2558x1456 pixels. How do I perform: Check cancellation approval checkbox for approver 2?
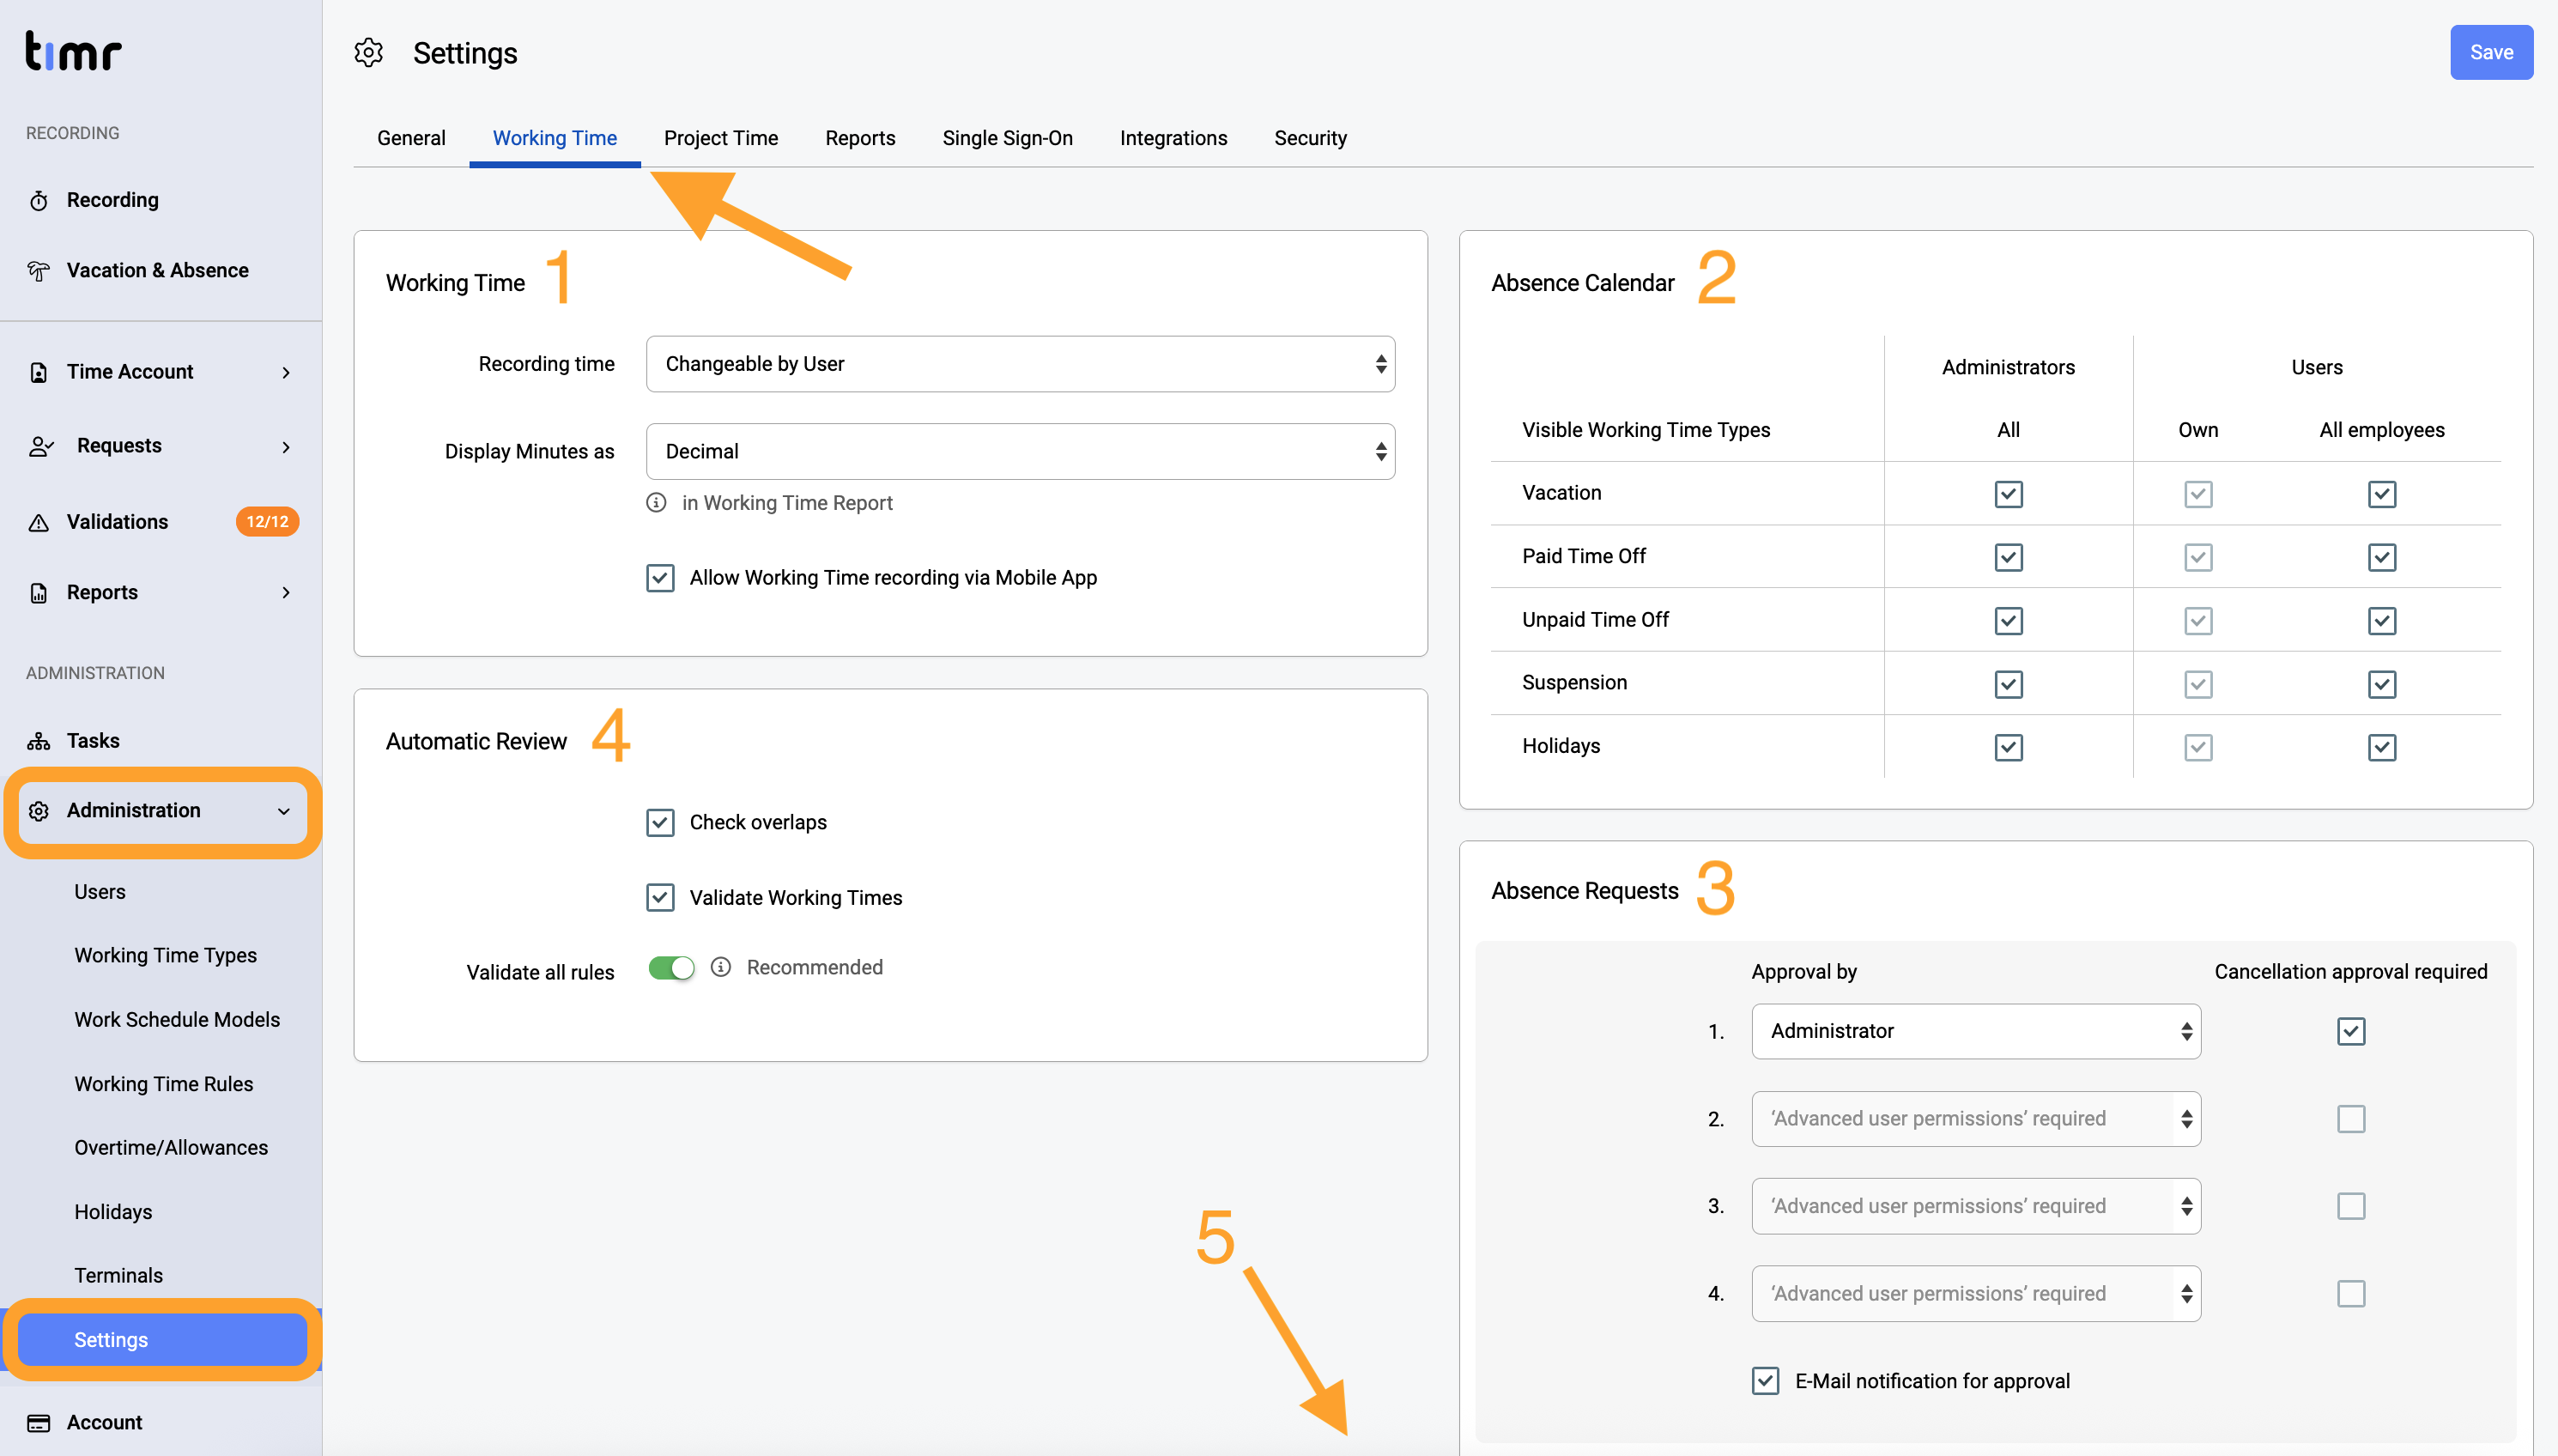coord(2351,1119)
